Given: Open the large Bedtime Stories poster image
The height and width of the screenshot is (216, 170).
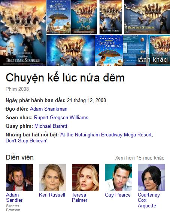Looking at the screenshot, I should pos(23,33).
